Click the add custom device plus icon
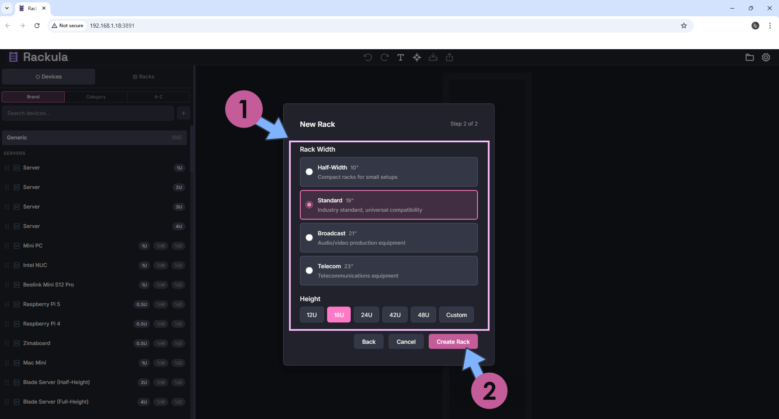 (x=183, y=113)
